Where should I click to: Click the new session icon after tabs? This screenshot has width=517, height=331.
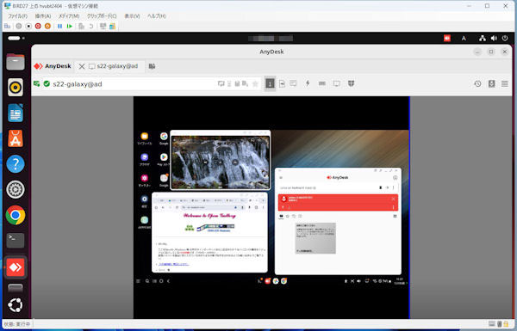click(152, 66)
